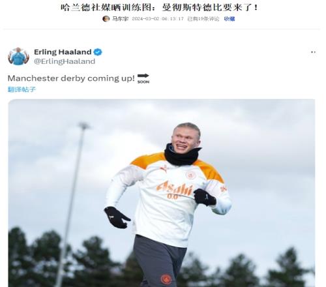Click the article timestamp 2024-03-02
This screenshot has height=287, width=326.
158,19
